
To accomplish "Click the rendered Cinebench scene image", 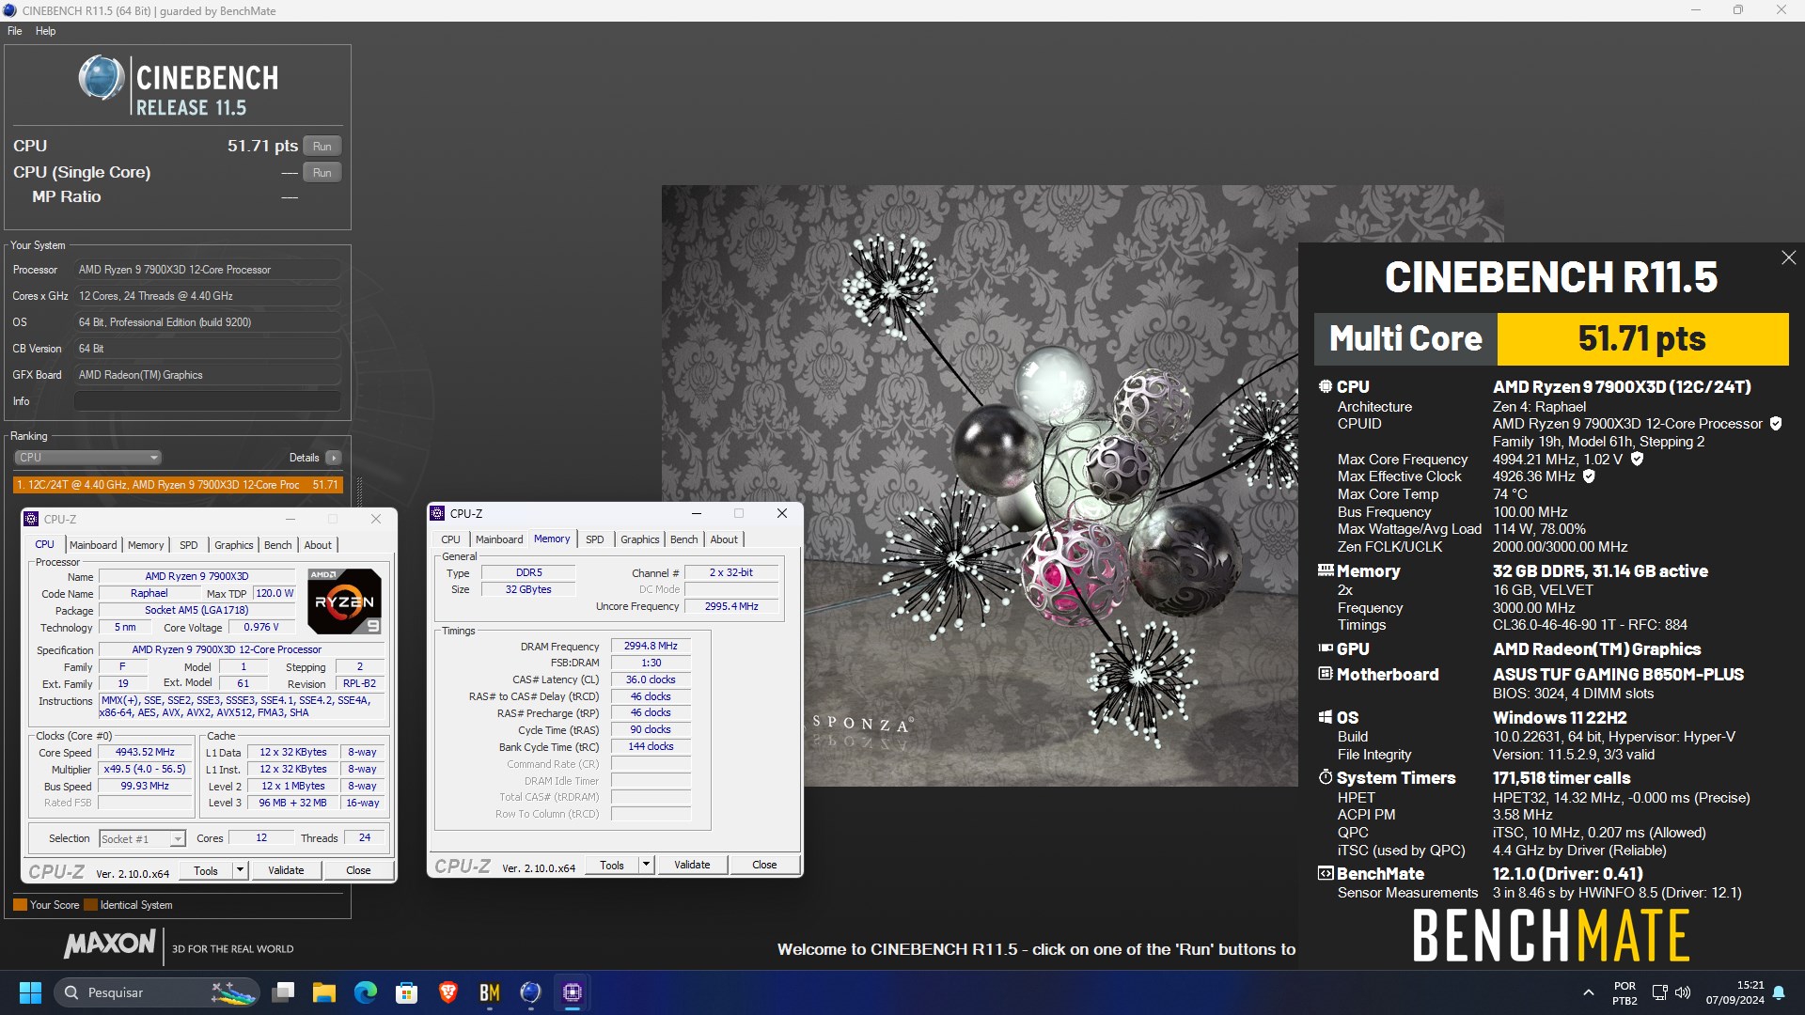I will pyautogui.click(x=980, y=486).
